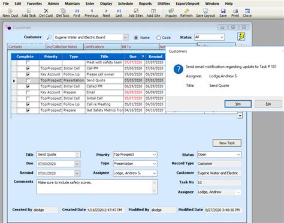284x223 pixels.
Task: Go to the Previous record
Action: [x=92, y=13]
